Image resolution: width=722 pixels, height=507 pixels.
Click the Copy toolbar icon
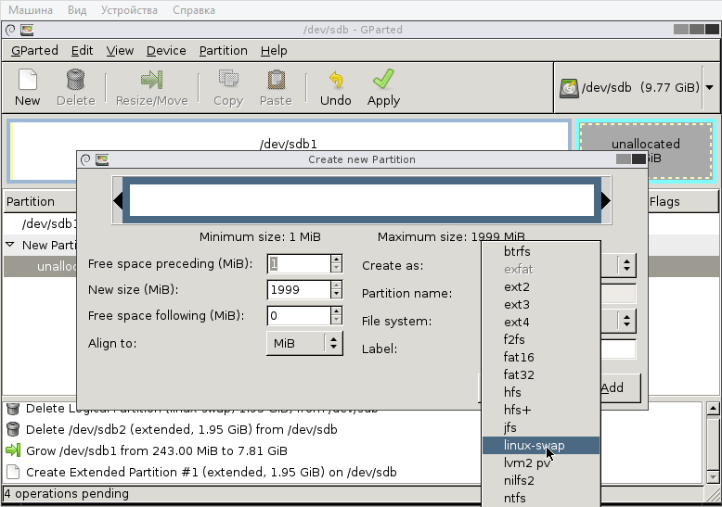pyautogui.click(x=228, y=80)
